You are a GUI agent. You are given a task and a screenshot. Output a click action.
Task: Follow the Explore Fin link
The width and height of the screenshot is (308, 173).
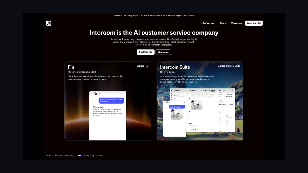(142, 66)
